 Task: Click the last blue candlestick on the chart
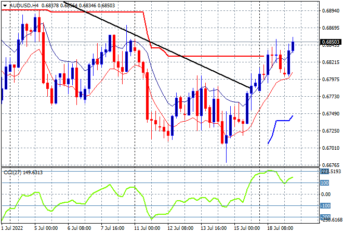293,46
